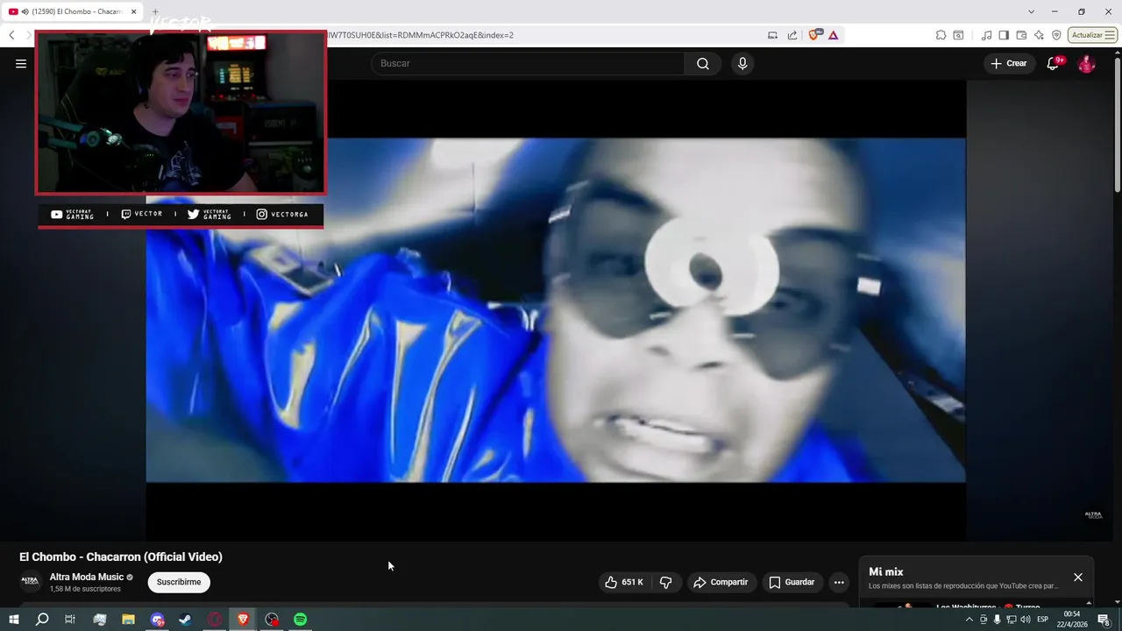Open the tab search toolbar icon
Image resolution: width=1122 pixels, height=631 pixels.
coord(958,35)
